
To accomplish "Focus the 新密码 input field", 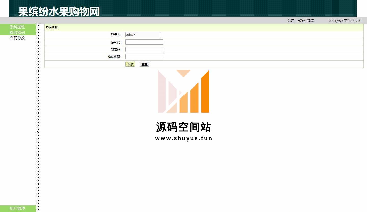I will [x=144, y=49].
